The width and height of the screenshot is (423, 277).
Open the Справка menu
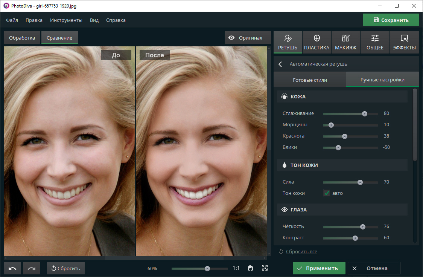pyautogui.click(x=116, y=20)
